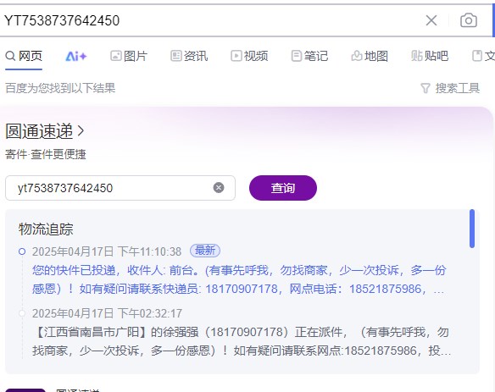The width and height of the screenshot is (495, 392).
Task: Select the 网页 tab
Action: pyautogui.click(x=24, y=56)
